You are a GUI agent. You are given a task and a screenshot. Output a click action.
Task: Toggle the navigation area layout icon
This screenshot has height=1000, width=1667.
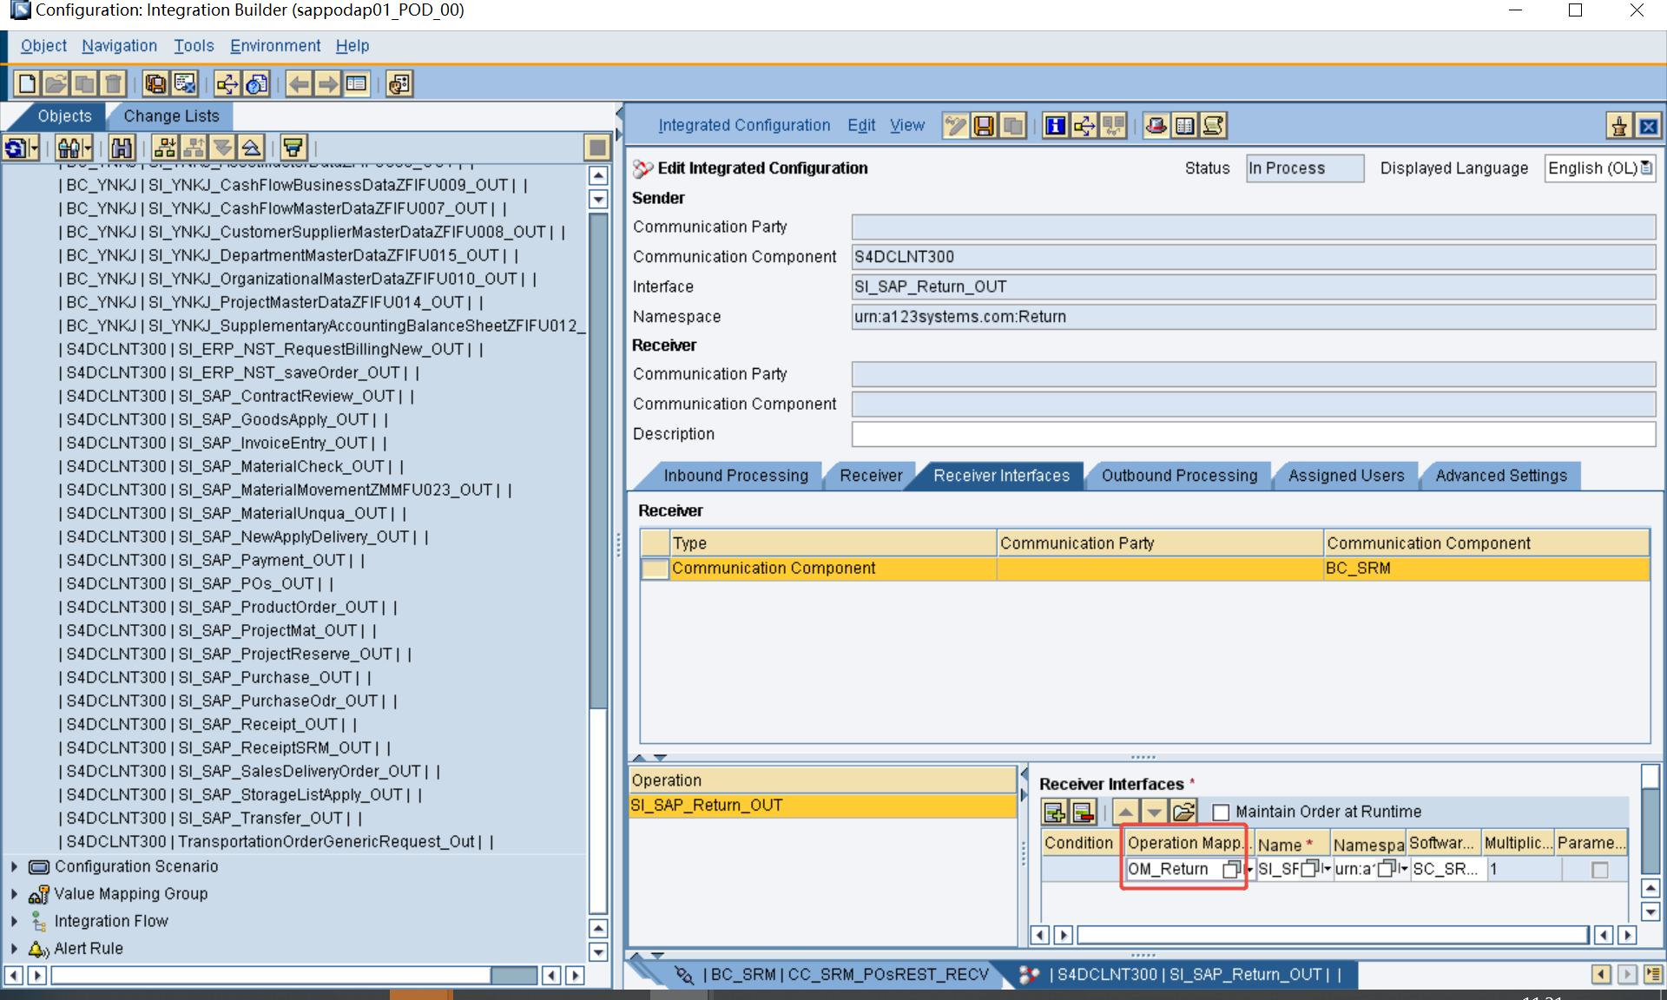pos(357,83)
